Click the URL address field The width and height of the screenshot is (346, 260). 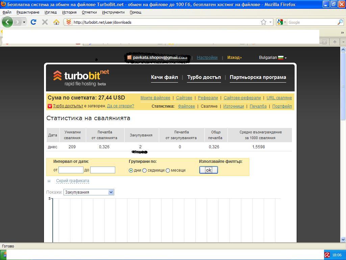click(x=166, y=22)
